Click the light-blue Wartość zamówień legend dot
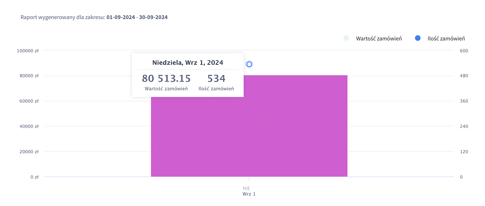 [346, 38]
